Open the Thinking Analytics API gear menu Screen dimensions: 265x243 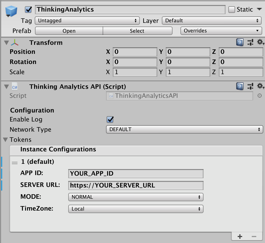[x=260, y=86]
